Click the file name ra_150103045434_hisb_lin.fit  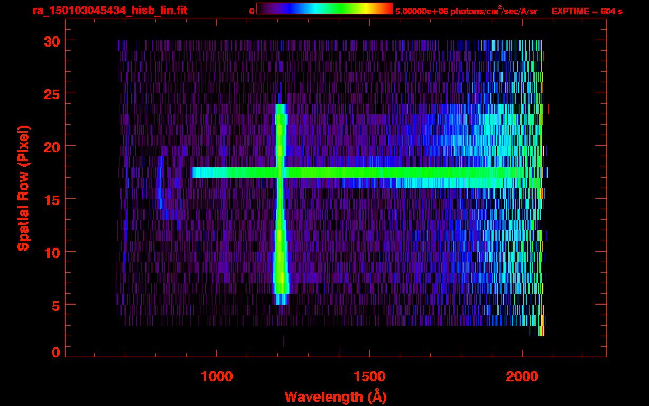pos(109,11)
